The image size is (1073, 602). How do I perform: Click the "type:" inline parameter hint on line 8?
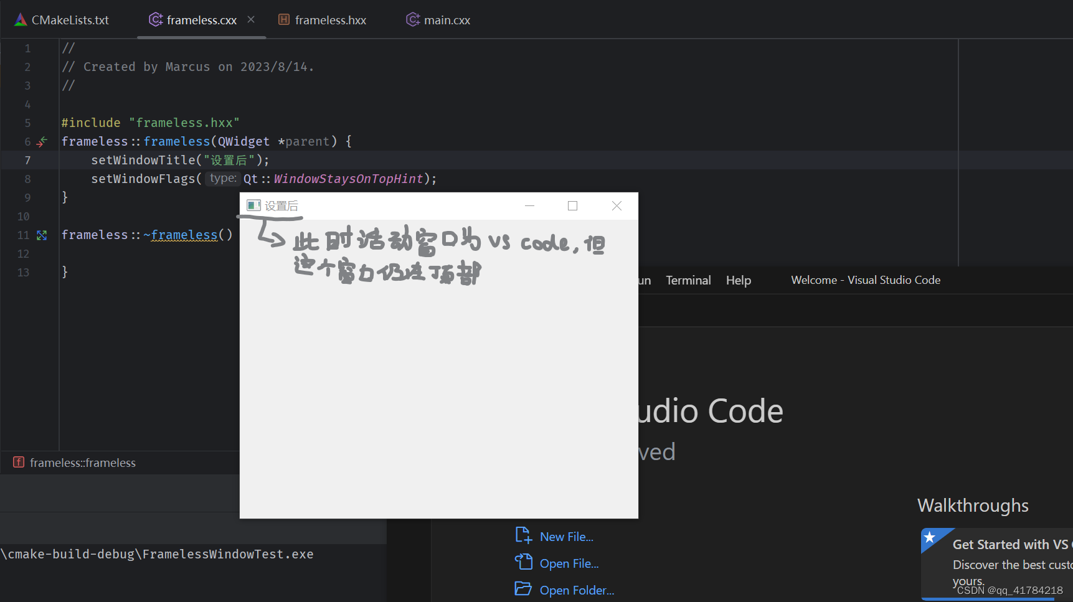[x=222, y=178]
